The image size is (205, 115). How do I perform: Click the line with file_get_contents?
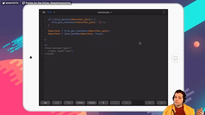[79, 31]
